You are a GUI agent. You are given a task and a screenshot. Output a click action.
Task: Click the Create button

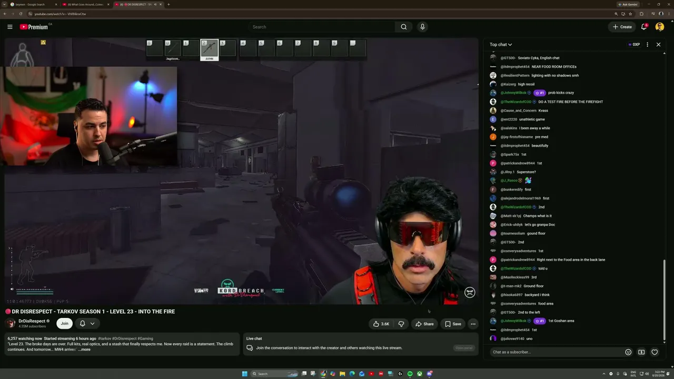click(622, 27)
